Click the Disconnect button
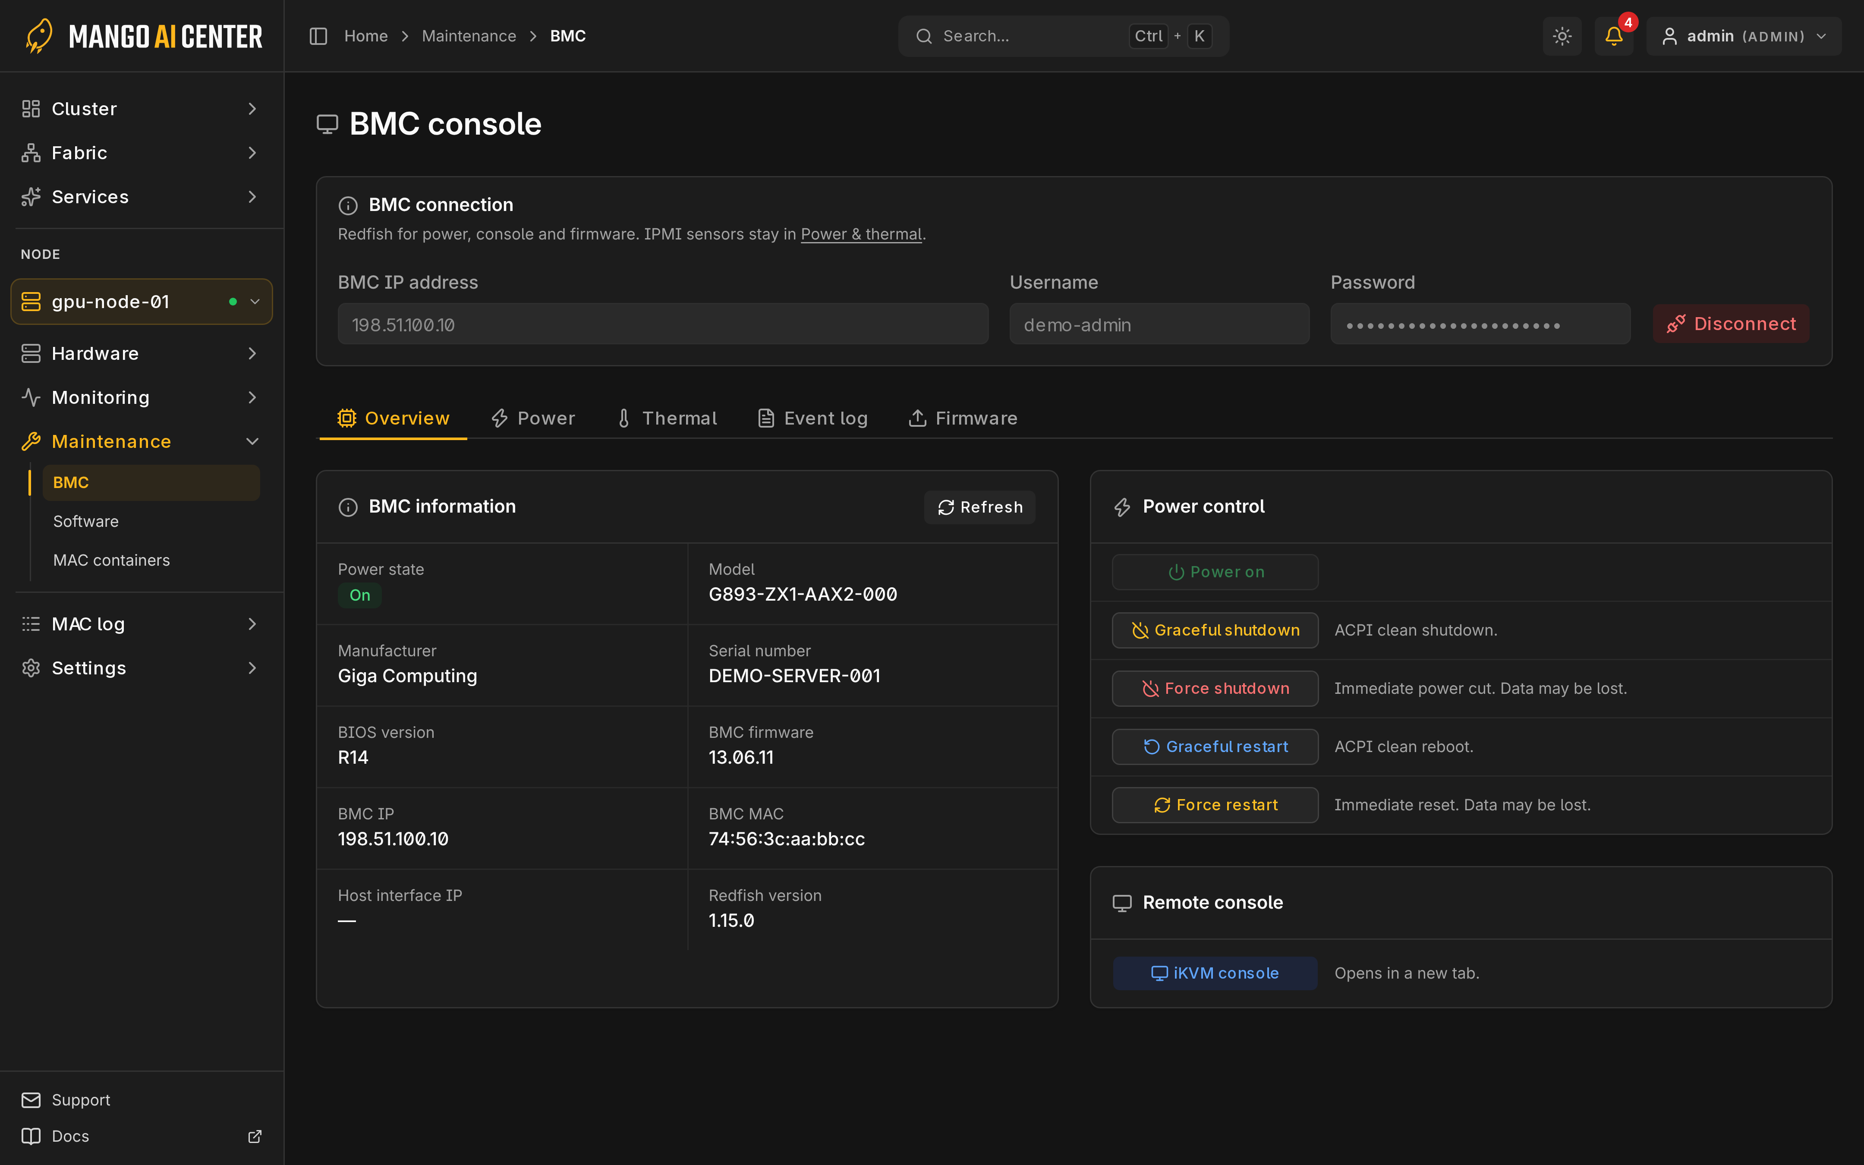1864x1165 pixels. point(1731,324)
